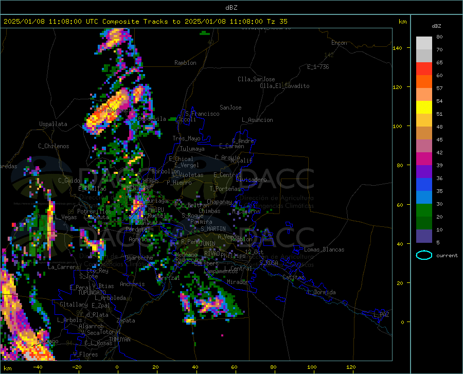The height and width of the screenshot is (374, 463).
Task: Click the JUNIN city label
Action: (x=208, y=244)
